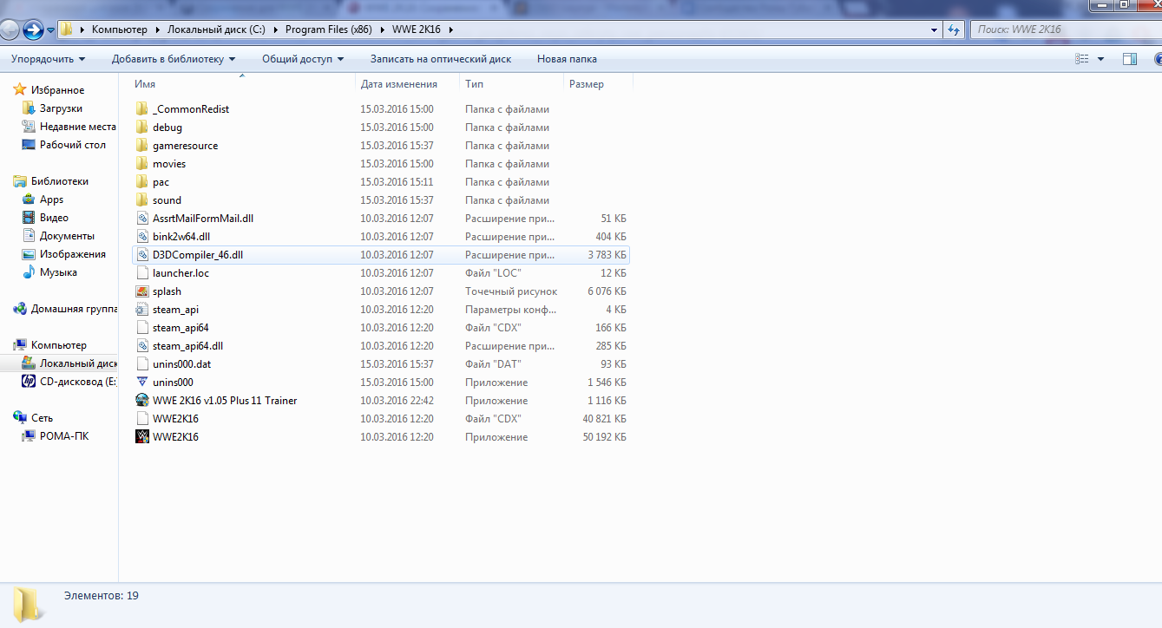Viewport: 1162px width, 628px height.
Task: Select the debug folder icon
Action: click(x=143, y=128)
